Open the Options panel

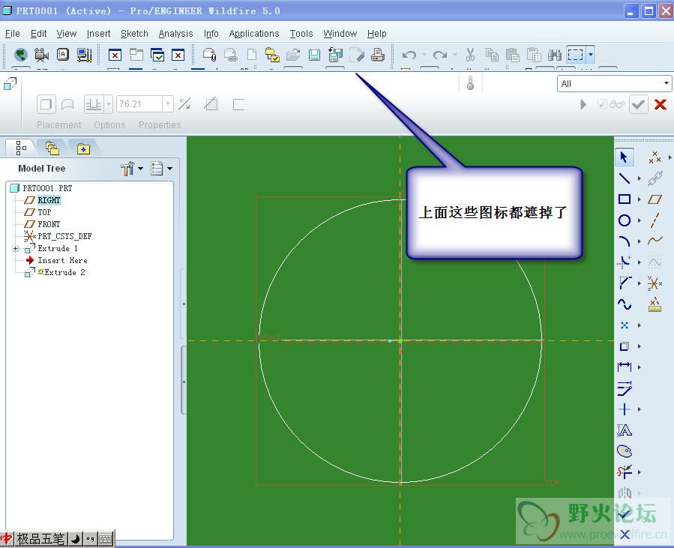(x=109, y=125)
